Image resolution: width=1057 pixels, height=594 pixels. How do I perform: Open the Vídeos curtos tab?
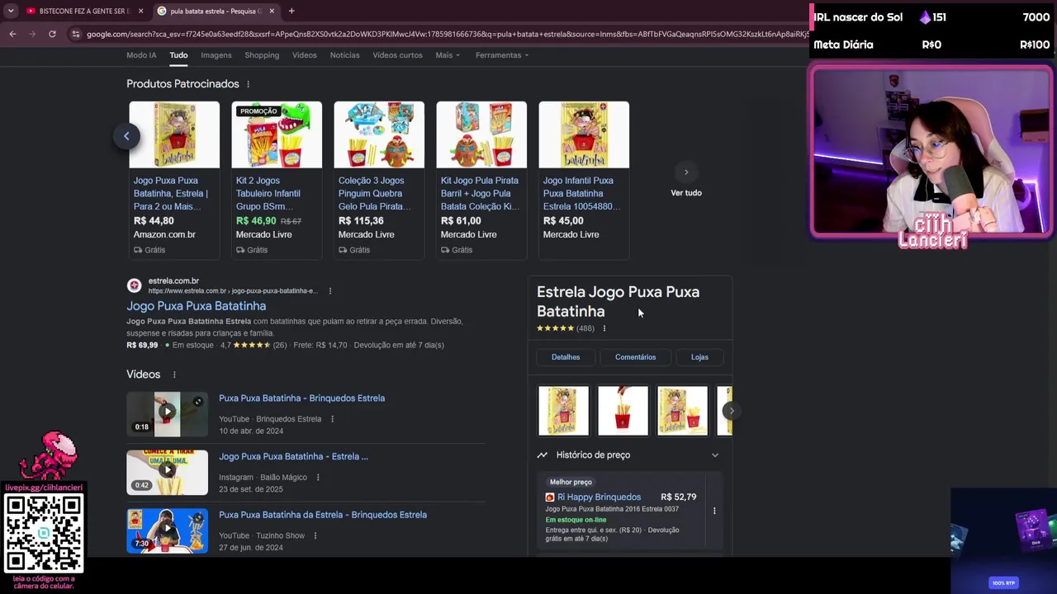(x=397, y=55)
